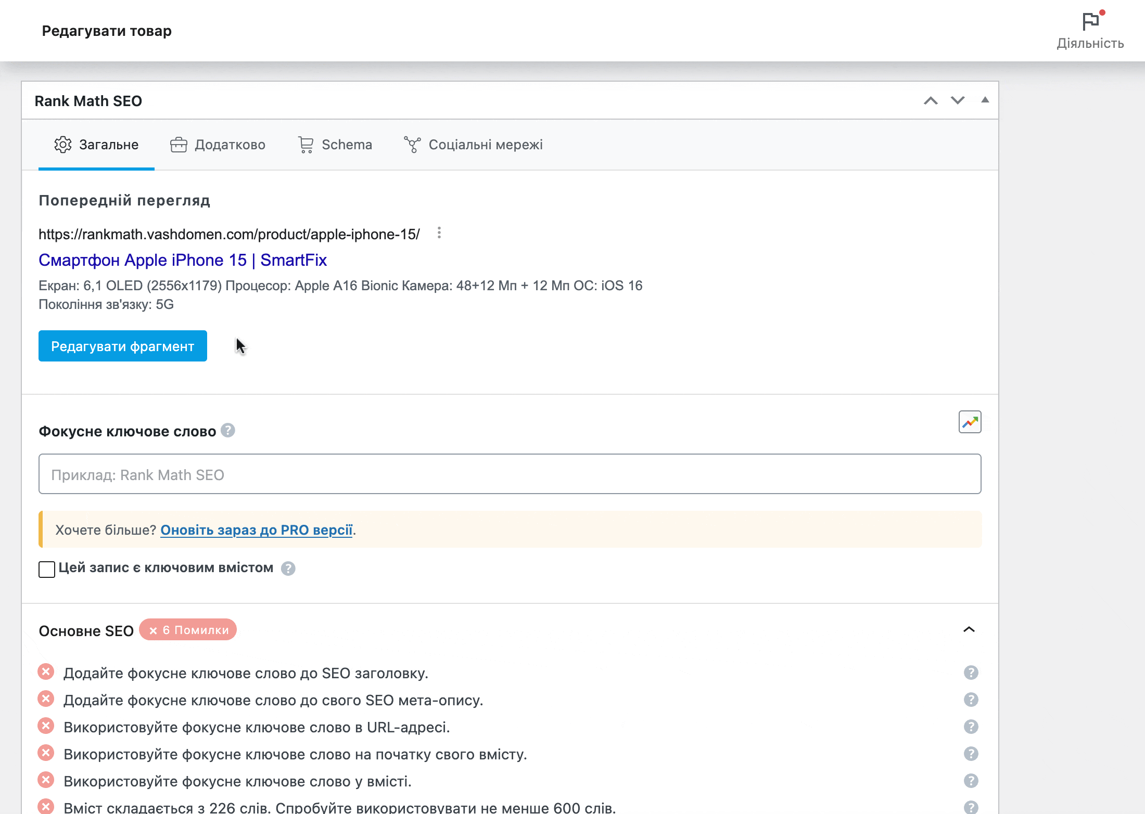Click the error icon beside мета-опису row
1145x814 pixels.
coord(46,699)
